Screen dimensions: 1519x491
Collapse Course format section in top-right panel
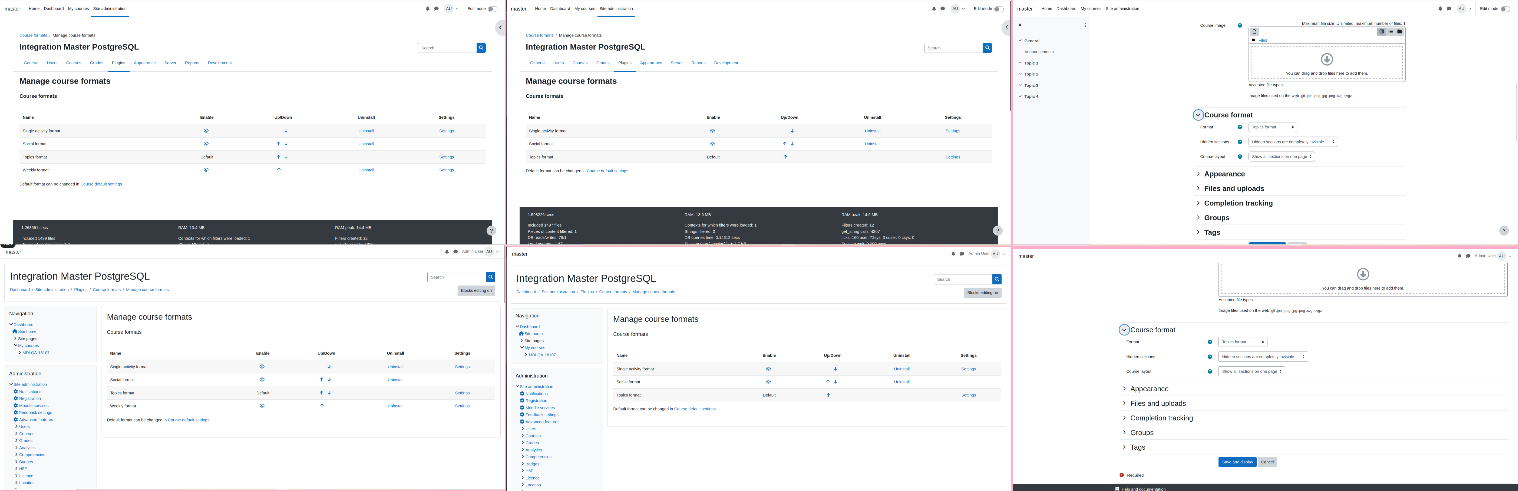click(1198, 115)
